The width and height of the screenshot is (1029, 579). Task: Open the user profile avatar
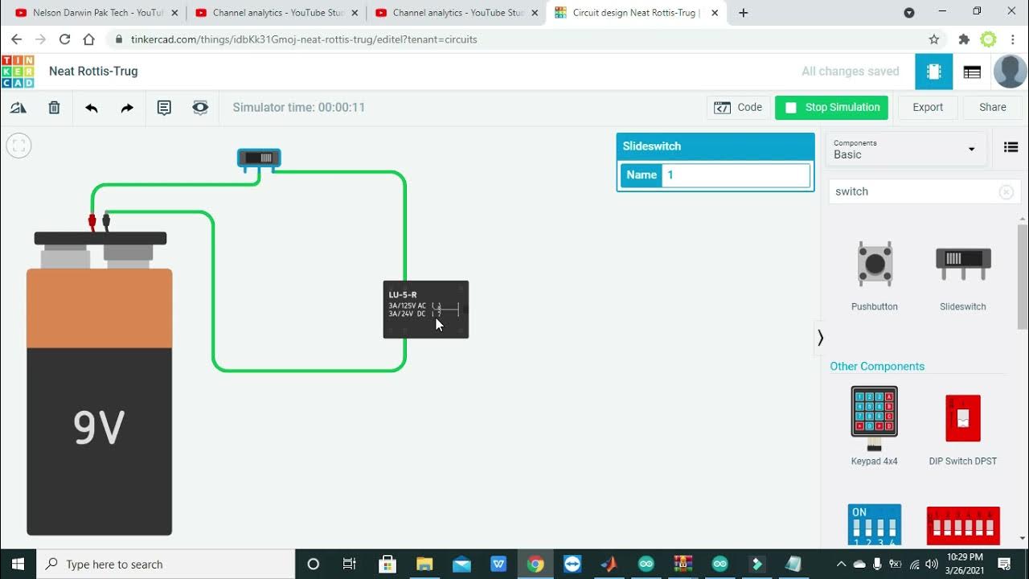(1010, 72)
